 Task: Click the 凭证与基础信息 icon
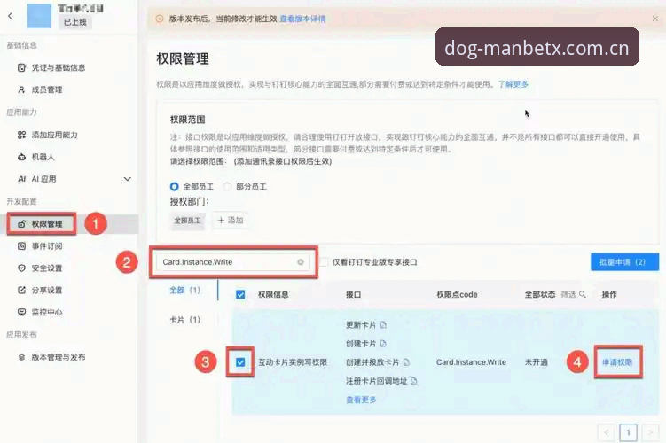pyautogui.click(x=21, y=67)
